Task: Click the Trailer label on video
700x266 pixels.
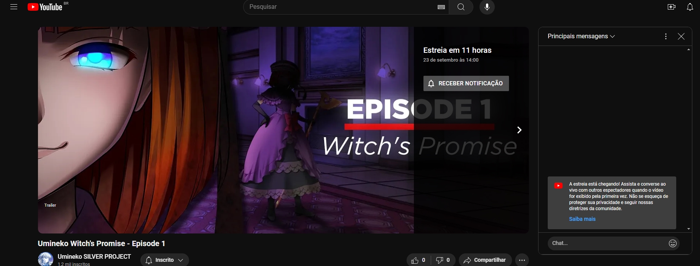Action: click(50, 205)
